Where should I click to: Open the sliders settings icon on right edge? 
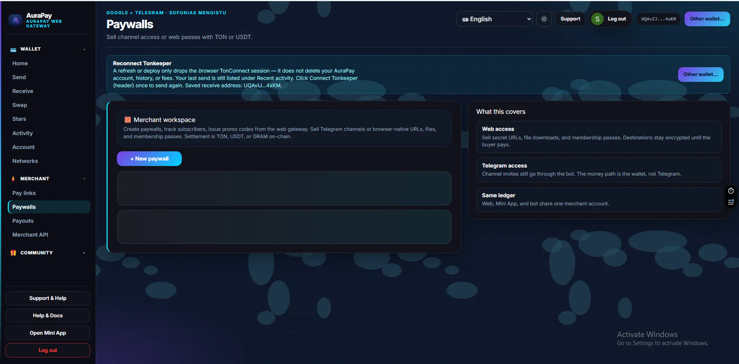click(731, 202)
